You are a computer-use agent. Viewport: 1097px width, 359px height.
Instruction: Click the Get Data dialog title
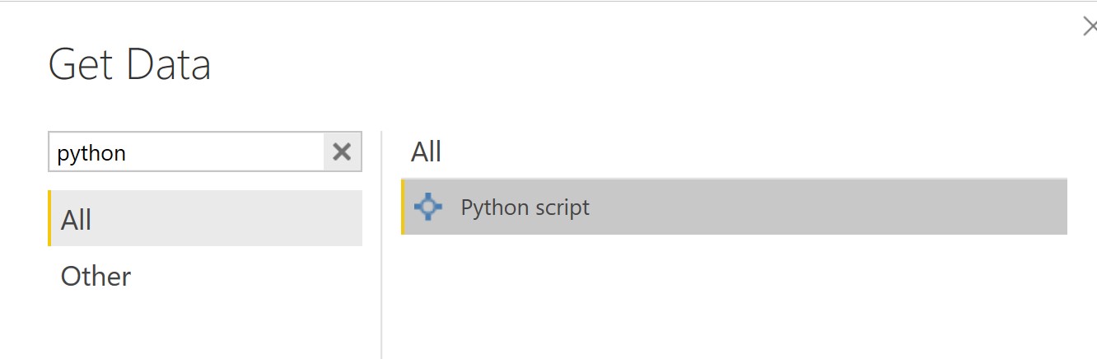click(130, 64)
